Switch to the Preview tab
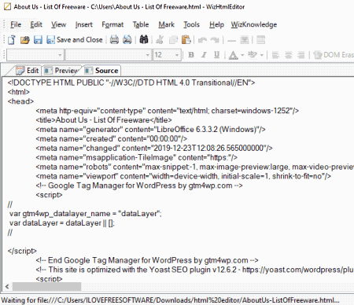 (62, 71)
